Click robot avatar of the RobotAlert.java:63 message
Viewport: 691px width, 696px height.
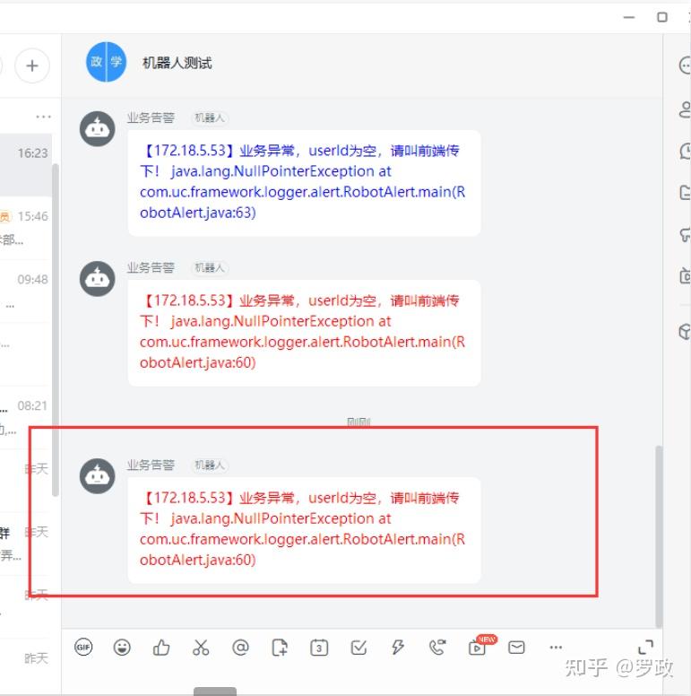[x=97, y=129]
